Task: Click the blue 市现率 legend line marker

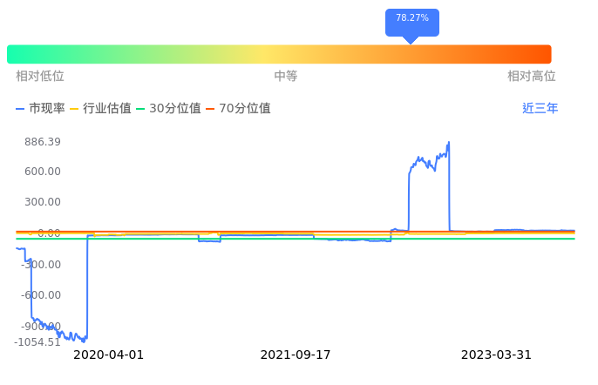Action: [20, 109]
